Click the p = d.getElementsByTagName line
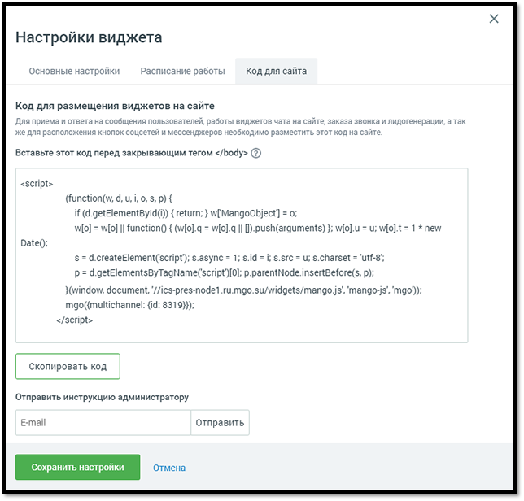The image size is (524, 501). [x=225, y=273]
